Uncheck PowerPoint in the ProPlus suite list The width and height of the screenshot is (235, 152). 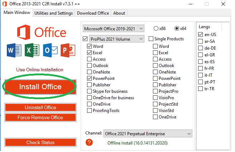89,78
